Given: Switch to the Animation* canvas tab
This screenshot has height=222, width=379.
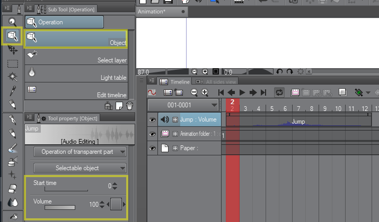Looking at the screenshot, I should click(162, 12).
